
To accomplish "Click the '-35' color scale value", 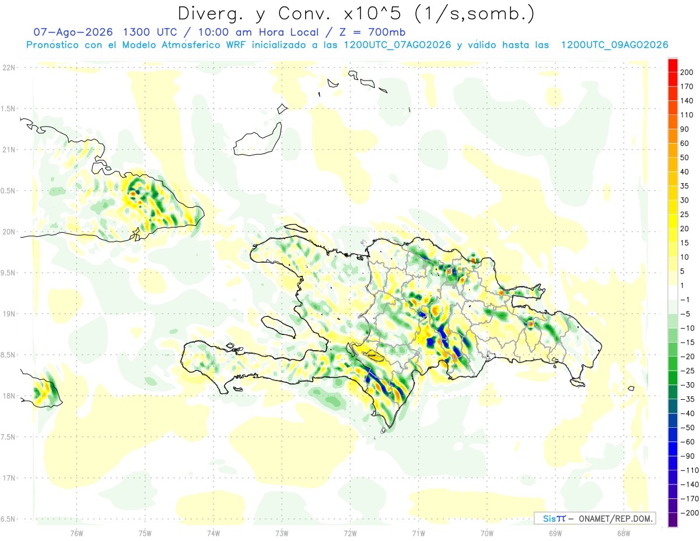I will pos(687,399).
